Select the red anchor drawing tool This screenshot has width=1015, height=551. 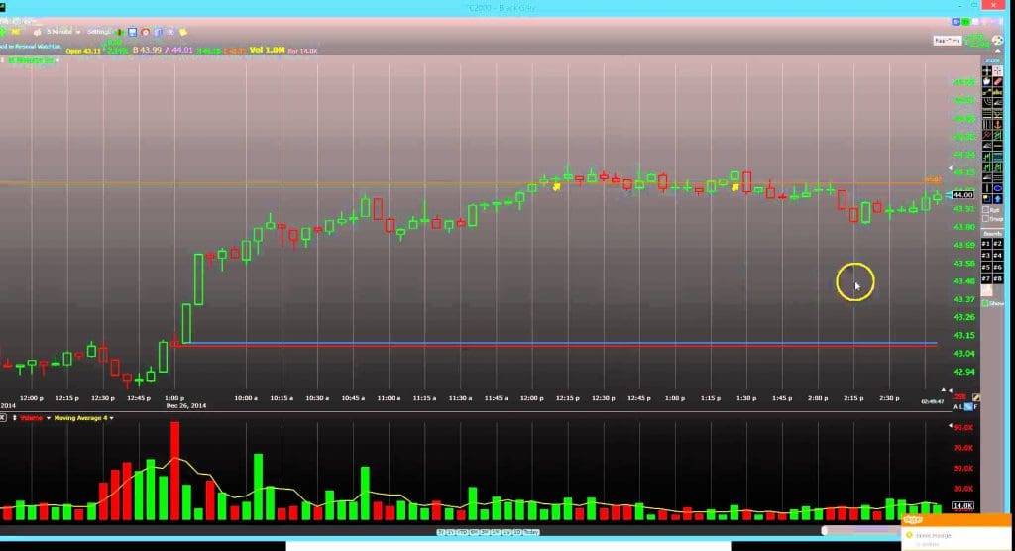[998, 124]
